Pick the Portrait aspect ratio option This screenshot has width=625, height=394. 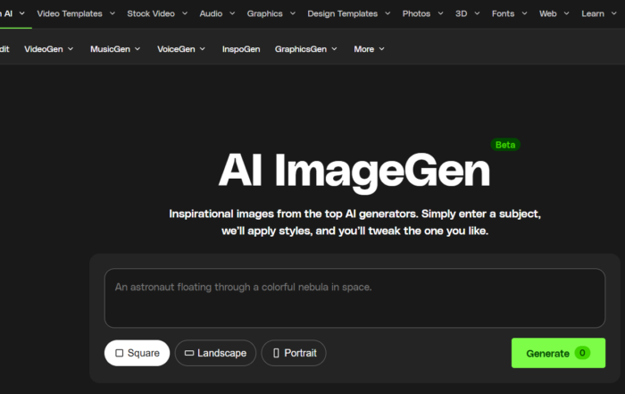[294, 353]
